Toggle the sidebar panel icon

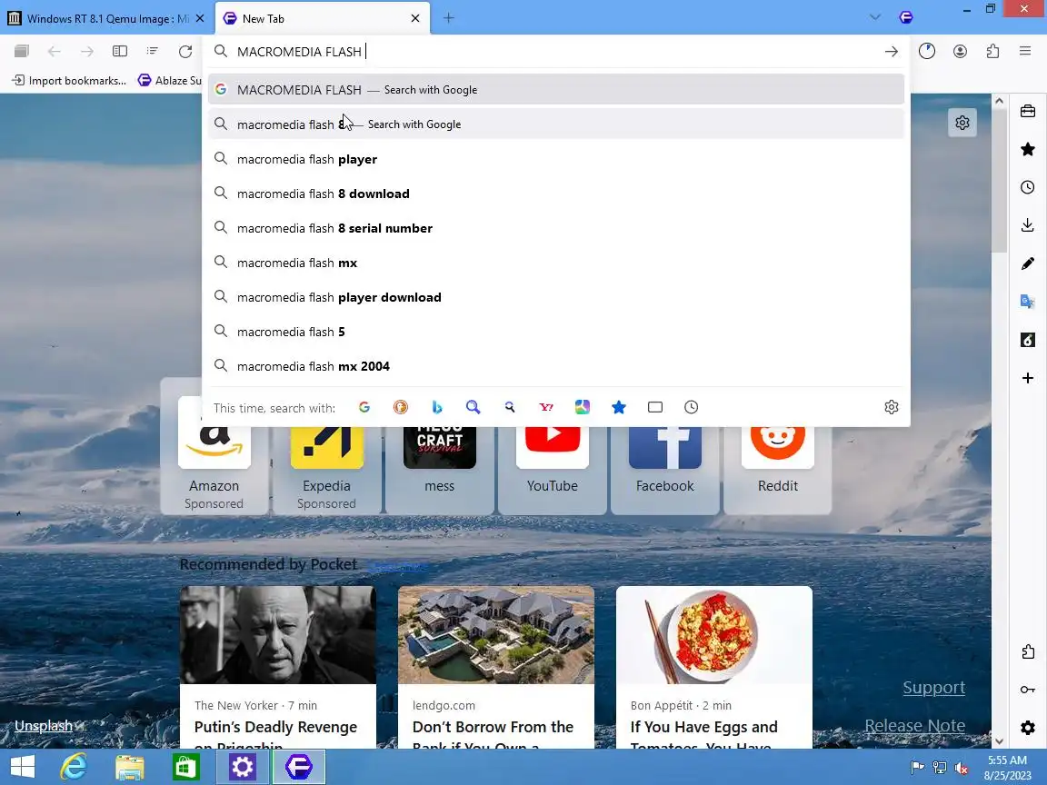coord(120,52)
